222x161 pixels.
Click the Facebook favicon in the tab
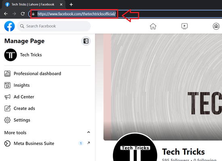pyautogui.click(x=7, y=4)
